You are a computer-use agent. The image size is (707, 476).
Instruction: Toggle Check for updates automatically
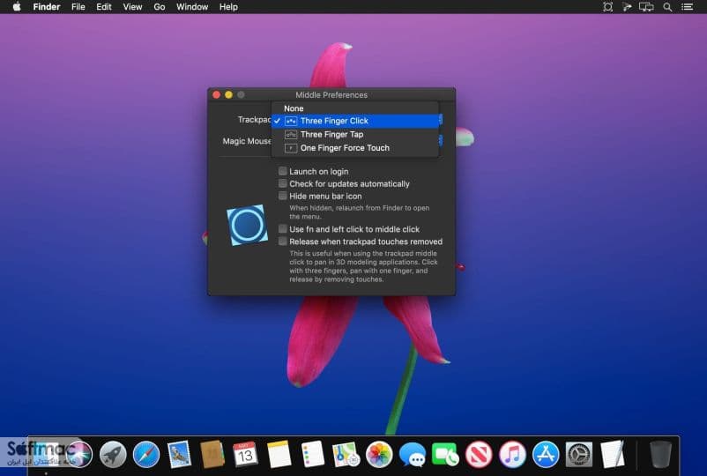coord(283,183)
